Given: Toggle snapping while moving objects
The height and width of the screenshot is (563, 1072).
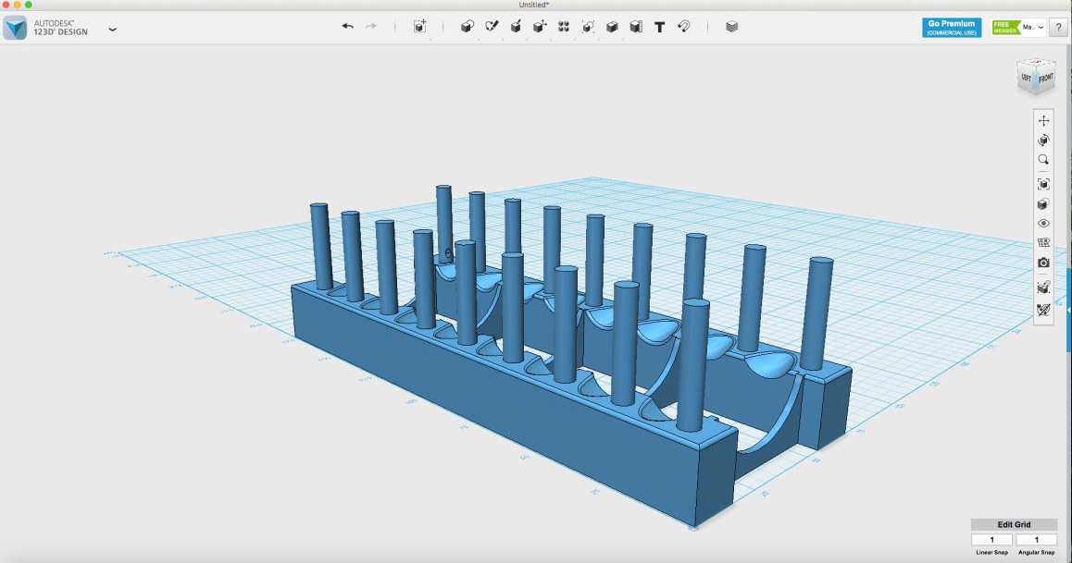Looking at the screenshot, I should tap(1043, 288).
